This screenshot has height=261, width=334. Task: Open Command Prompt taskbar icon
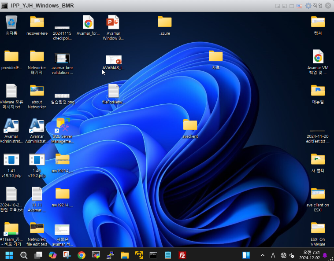[x=153, y=255]
